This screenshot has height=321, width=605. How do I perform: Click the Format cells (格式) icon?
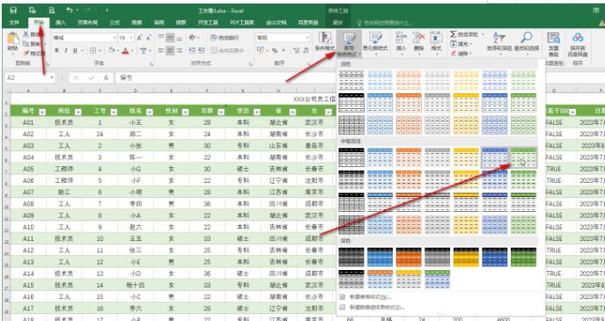[x=436, y=38]
